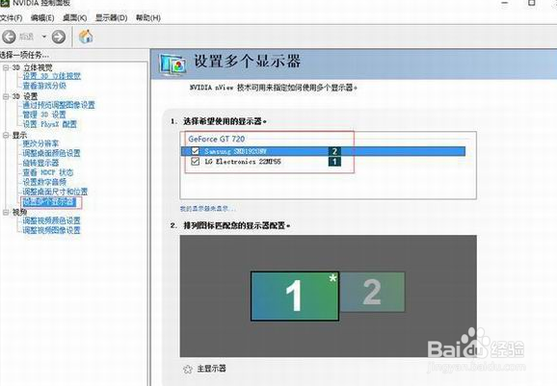Image resolution: width=557 pixels, height=386 pixels.
Task: Select 查看 HDCP 状态 in the task tree
Action: click(48, 172)
